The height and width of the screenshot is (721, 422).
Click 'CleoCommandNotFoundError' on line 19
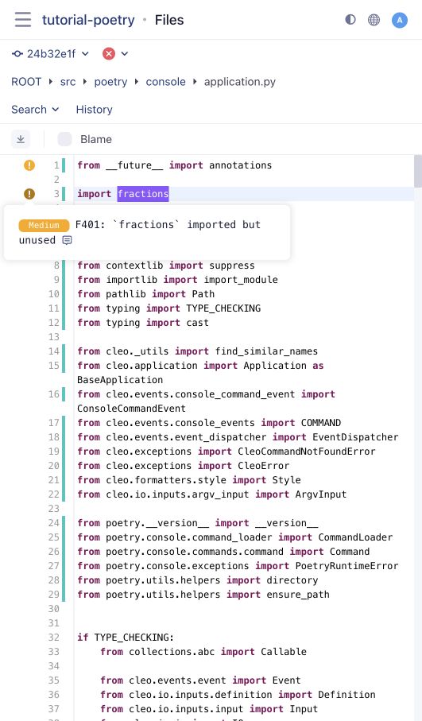306,451
